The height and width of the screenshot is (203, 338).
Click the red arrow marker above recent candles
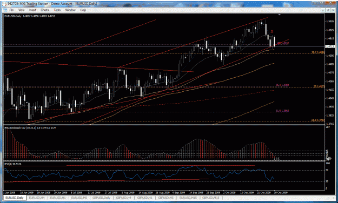tap(272, 32)
